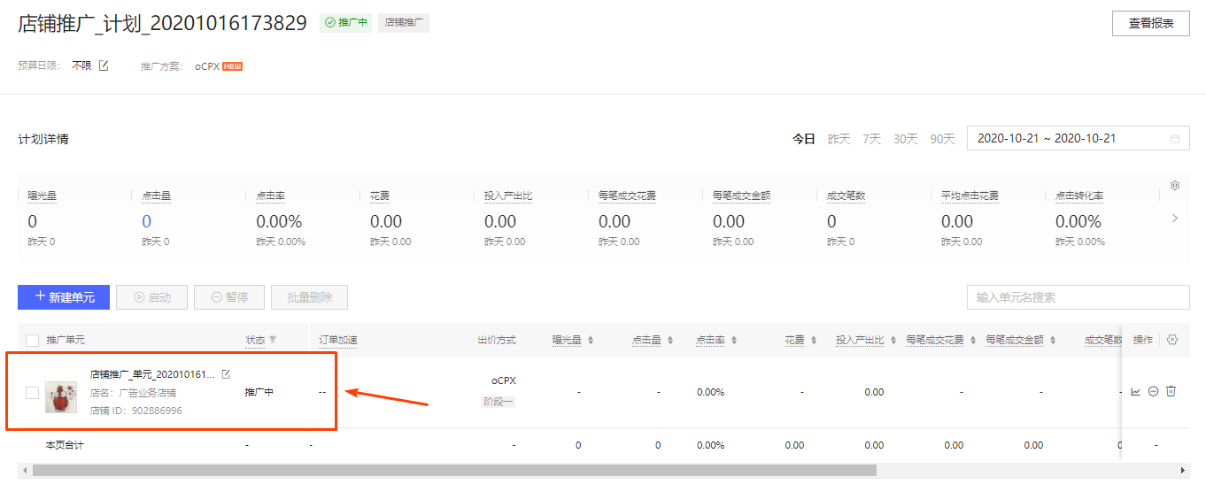Open table column settings gear
The height and width of the screenshot is (484, 1206).
(x=1172, y=340)
